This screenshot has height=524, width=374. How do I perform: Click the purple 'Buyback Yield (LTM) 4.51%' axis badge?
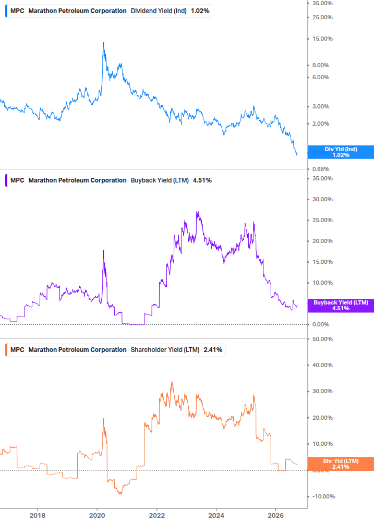pos(341,306)
